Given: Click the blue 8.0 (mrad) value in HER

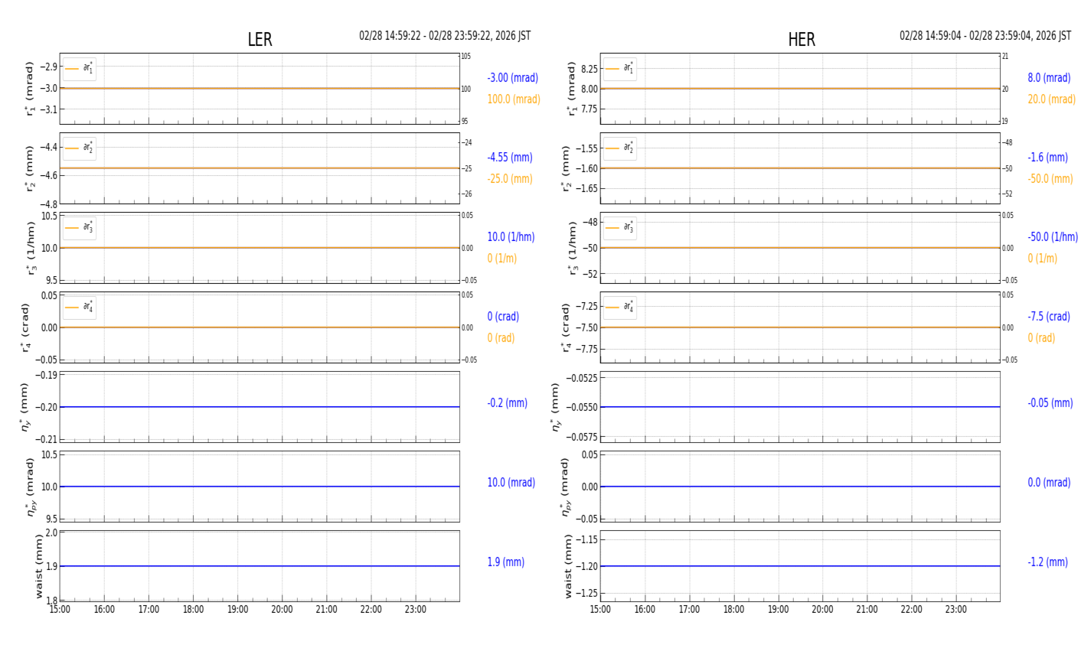Looking at the screenshot, I should tap(1049, 78).
